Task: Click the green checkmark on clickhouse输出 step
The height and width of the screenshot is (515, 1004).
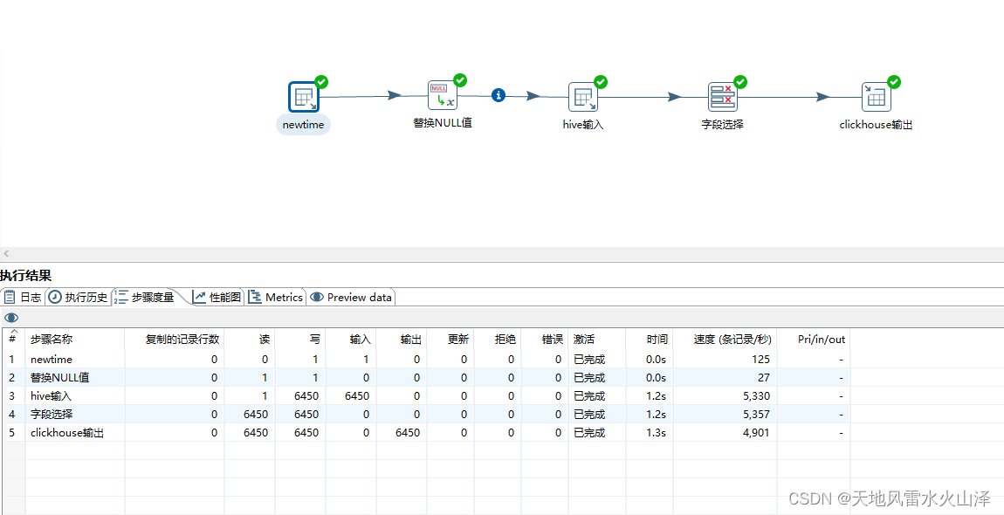Action: tap(893, 81)
